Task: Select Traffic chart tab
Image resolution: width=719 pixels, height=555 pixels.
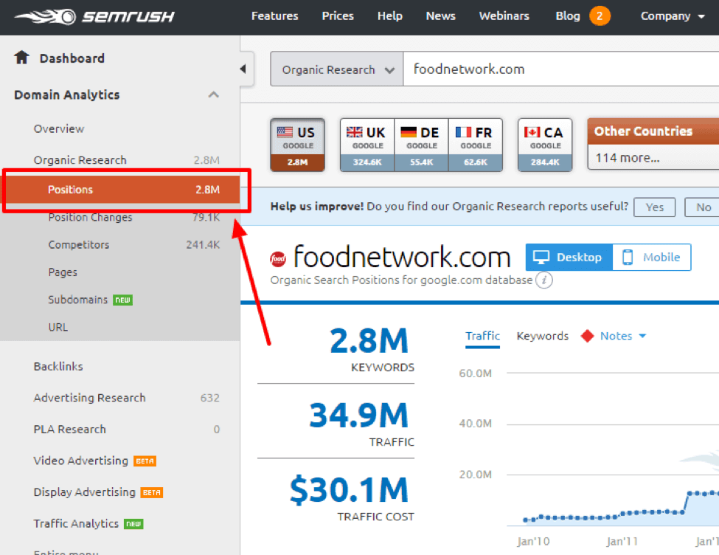Action: tap(482, 336)
